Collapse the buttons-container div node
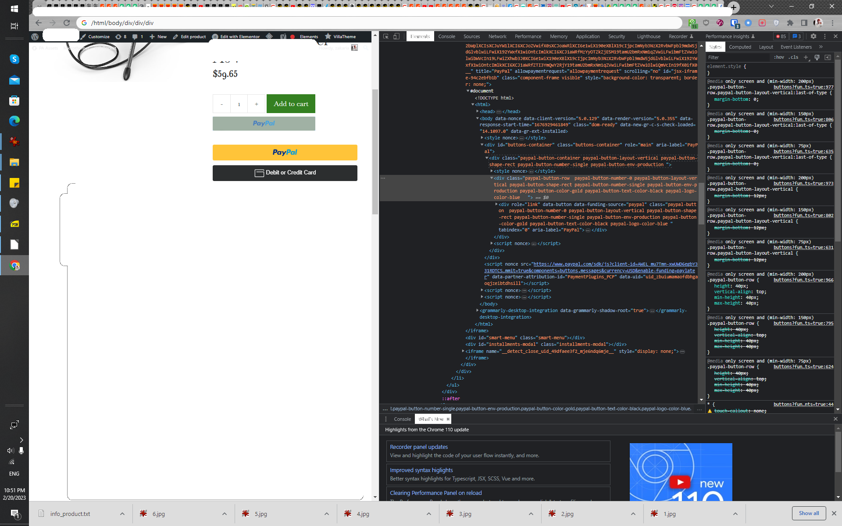 (x=482, y=145)
